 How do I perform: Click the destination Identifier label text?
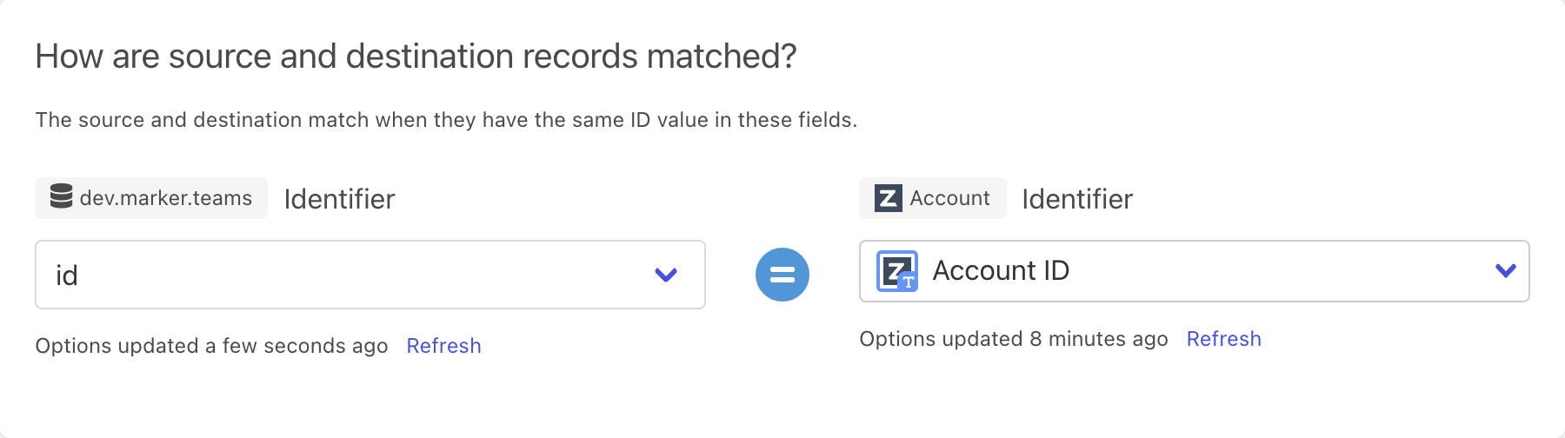tap(1077, 199)
